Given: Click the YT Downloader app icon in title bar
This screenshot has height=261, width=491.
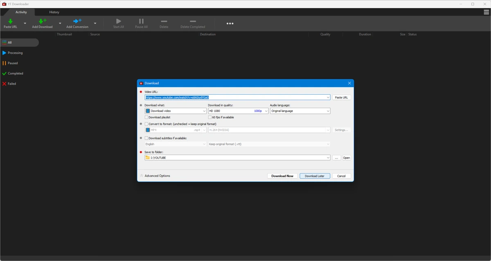Looking at the screenshot, I should coord(4,4).
